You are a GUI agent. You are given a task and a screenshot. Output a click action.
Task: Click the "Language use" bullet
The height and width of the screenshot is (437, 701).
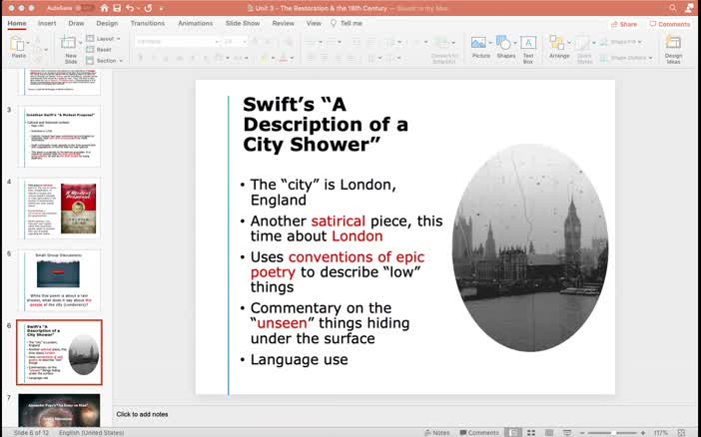(300, 360)
